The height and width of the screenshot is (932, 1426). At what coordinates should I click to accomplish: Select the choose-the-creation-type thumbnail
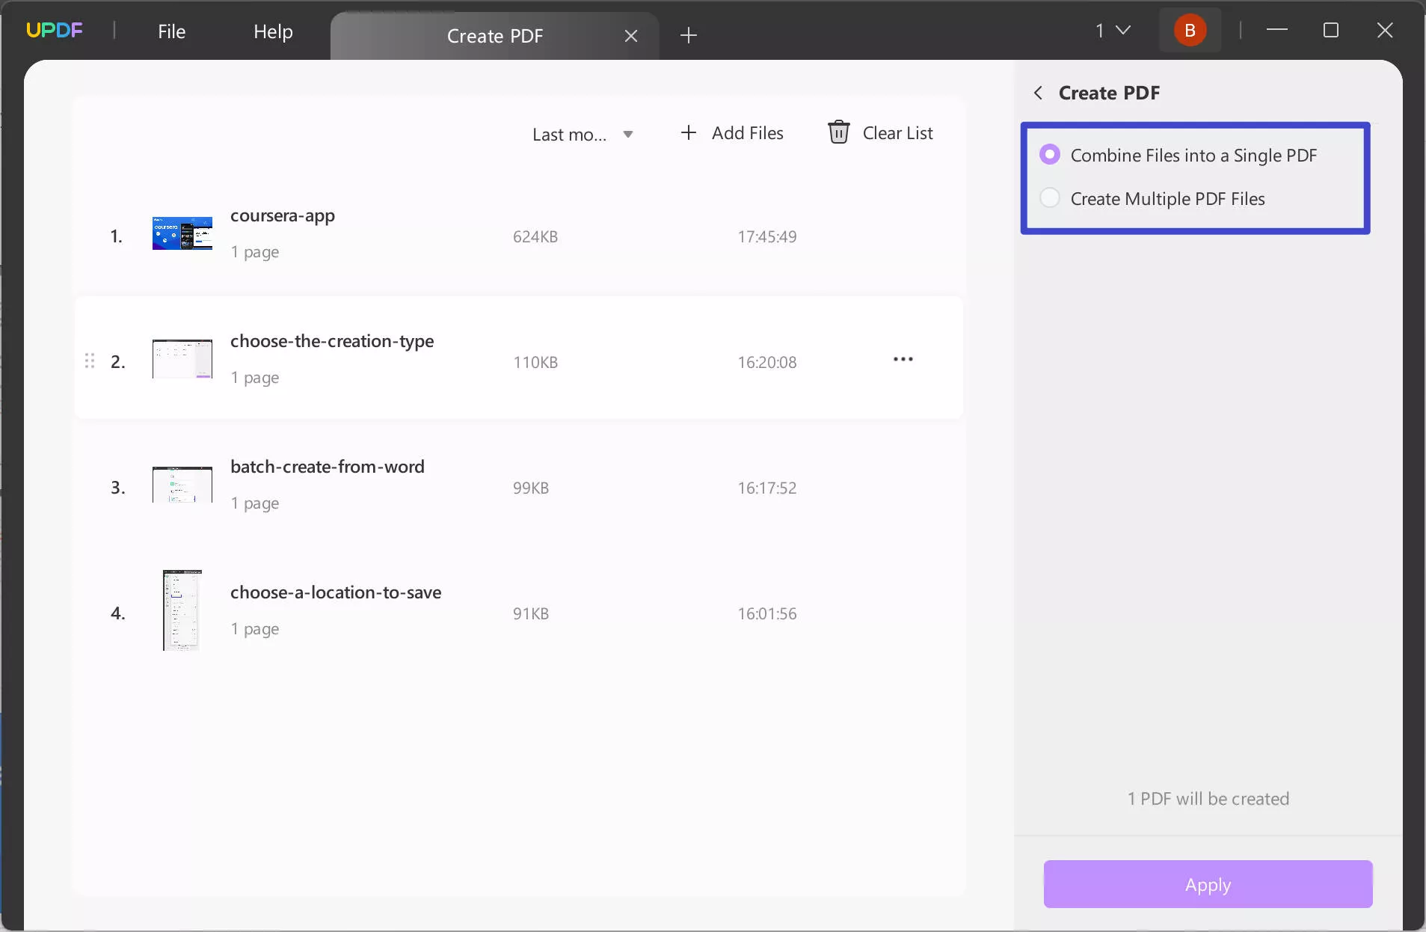182,359
